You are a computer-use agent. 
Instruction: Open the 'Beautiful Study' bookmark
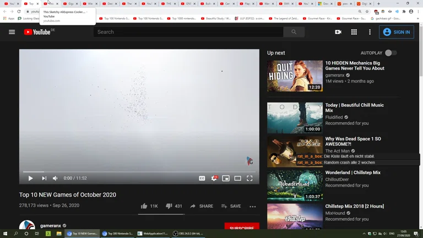[216, 18]
